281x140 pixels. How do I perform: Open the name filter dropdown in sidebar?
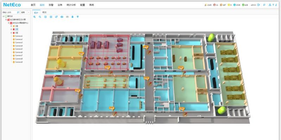pos(28,12)
